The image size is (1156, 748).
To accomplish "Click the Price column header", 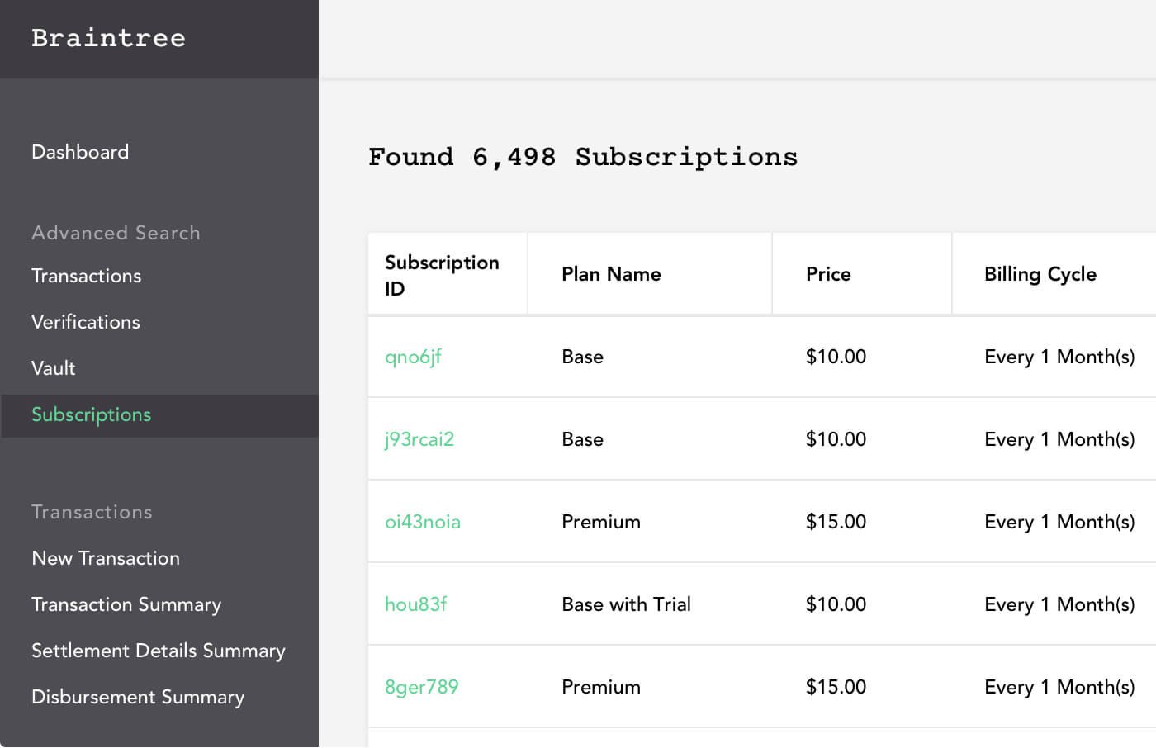I will (828, 274).
